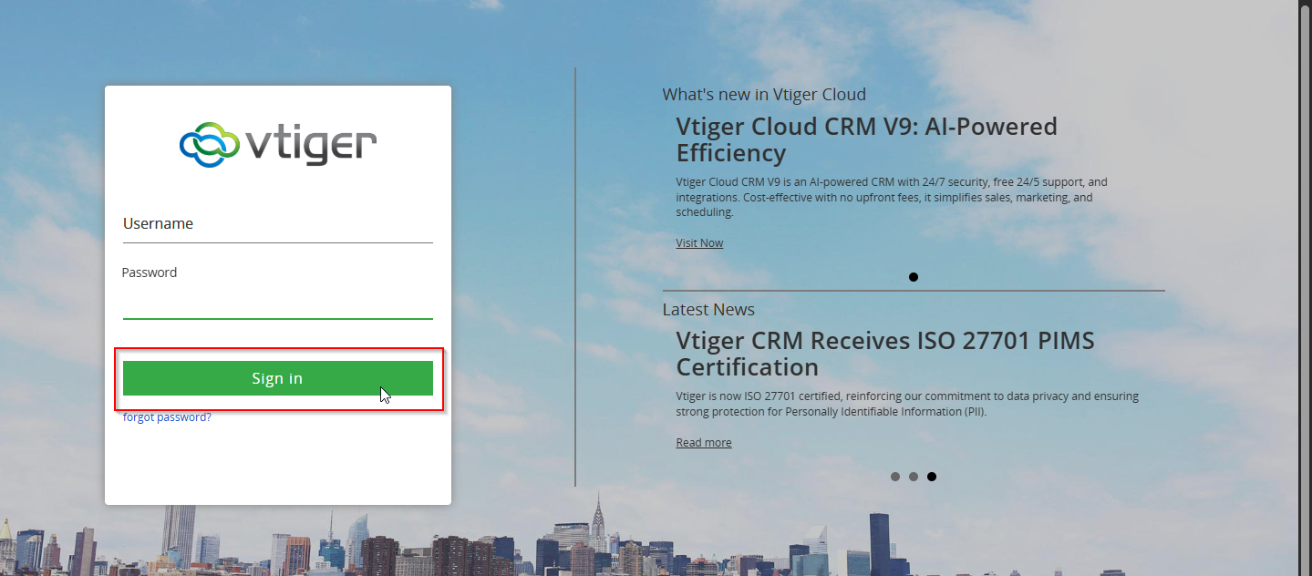
Task: Focus the Password input field
Action: (277, 303)
